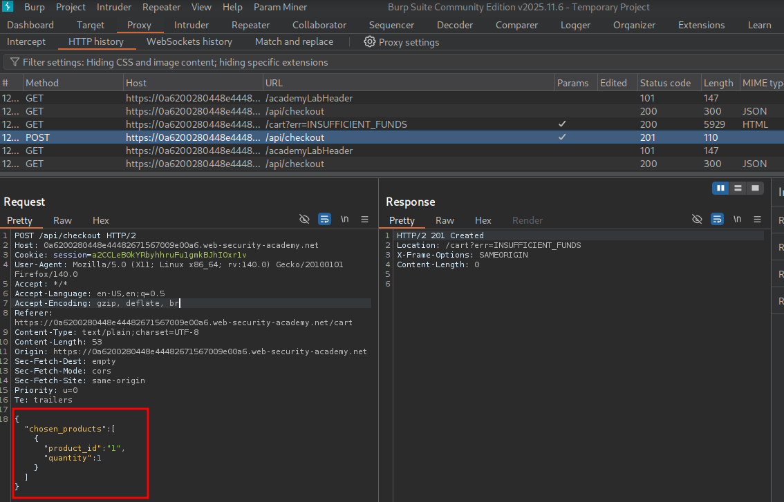This screenshot has height=502, width=784.
Task: Open the Intruder menu in menu bar
Action: tap(114, 7)
